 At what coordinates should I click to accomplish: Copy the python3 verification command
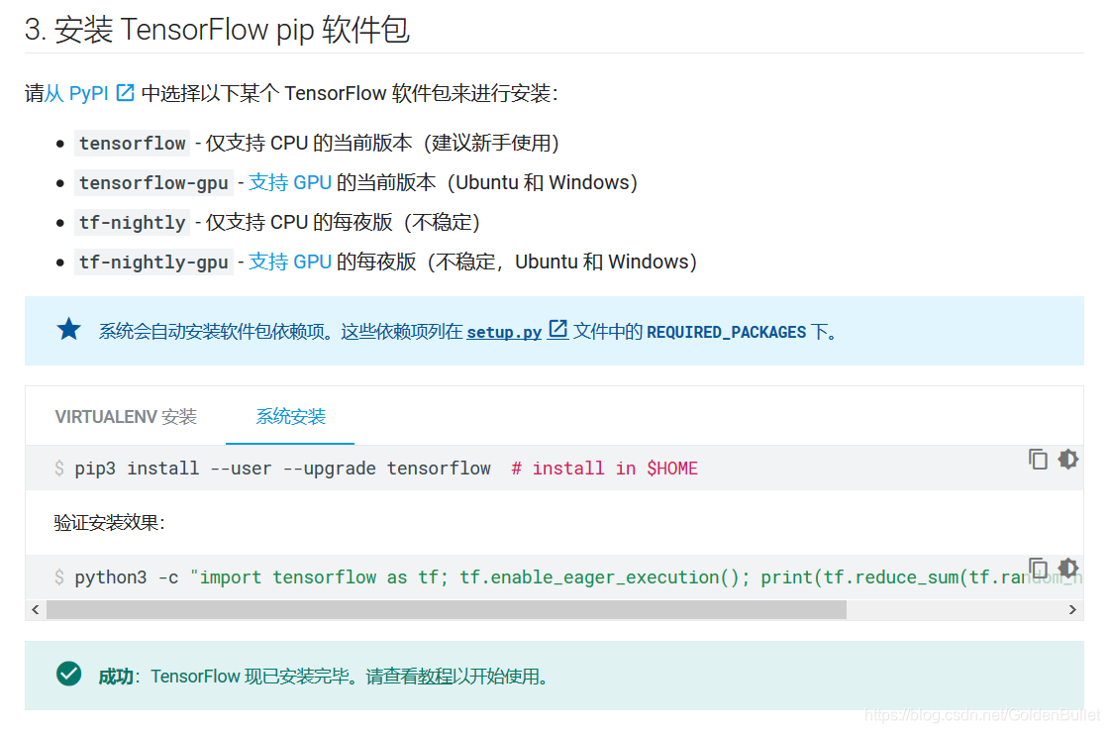1038,568
